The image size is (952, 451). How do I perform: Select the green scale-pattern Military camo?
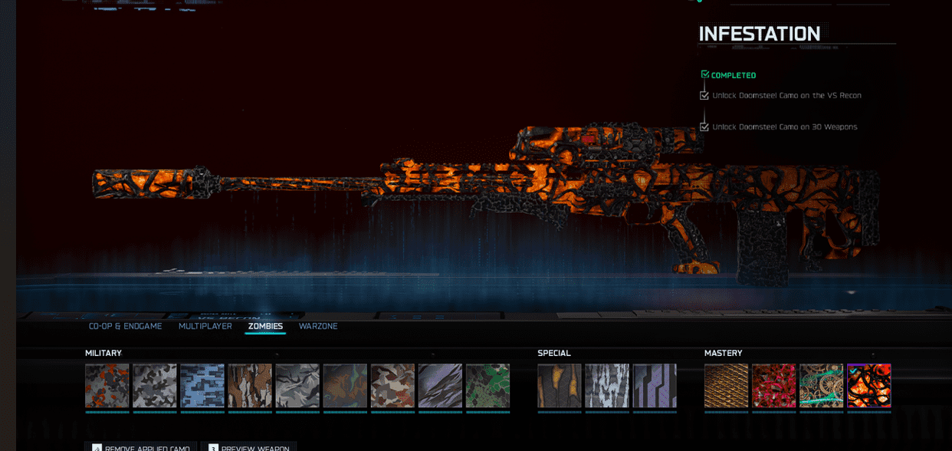tap(487, 385)
